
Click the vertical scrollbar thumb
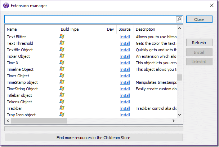pyautogui.click(x=180, y=77)
